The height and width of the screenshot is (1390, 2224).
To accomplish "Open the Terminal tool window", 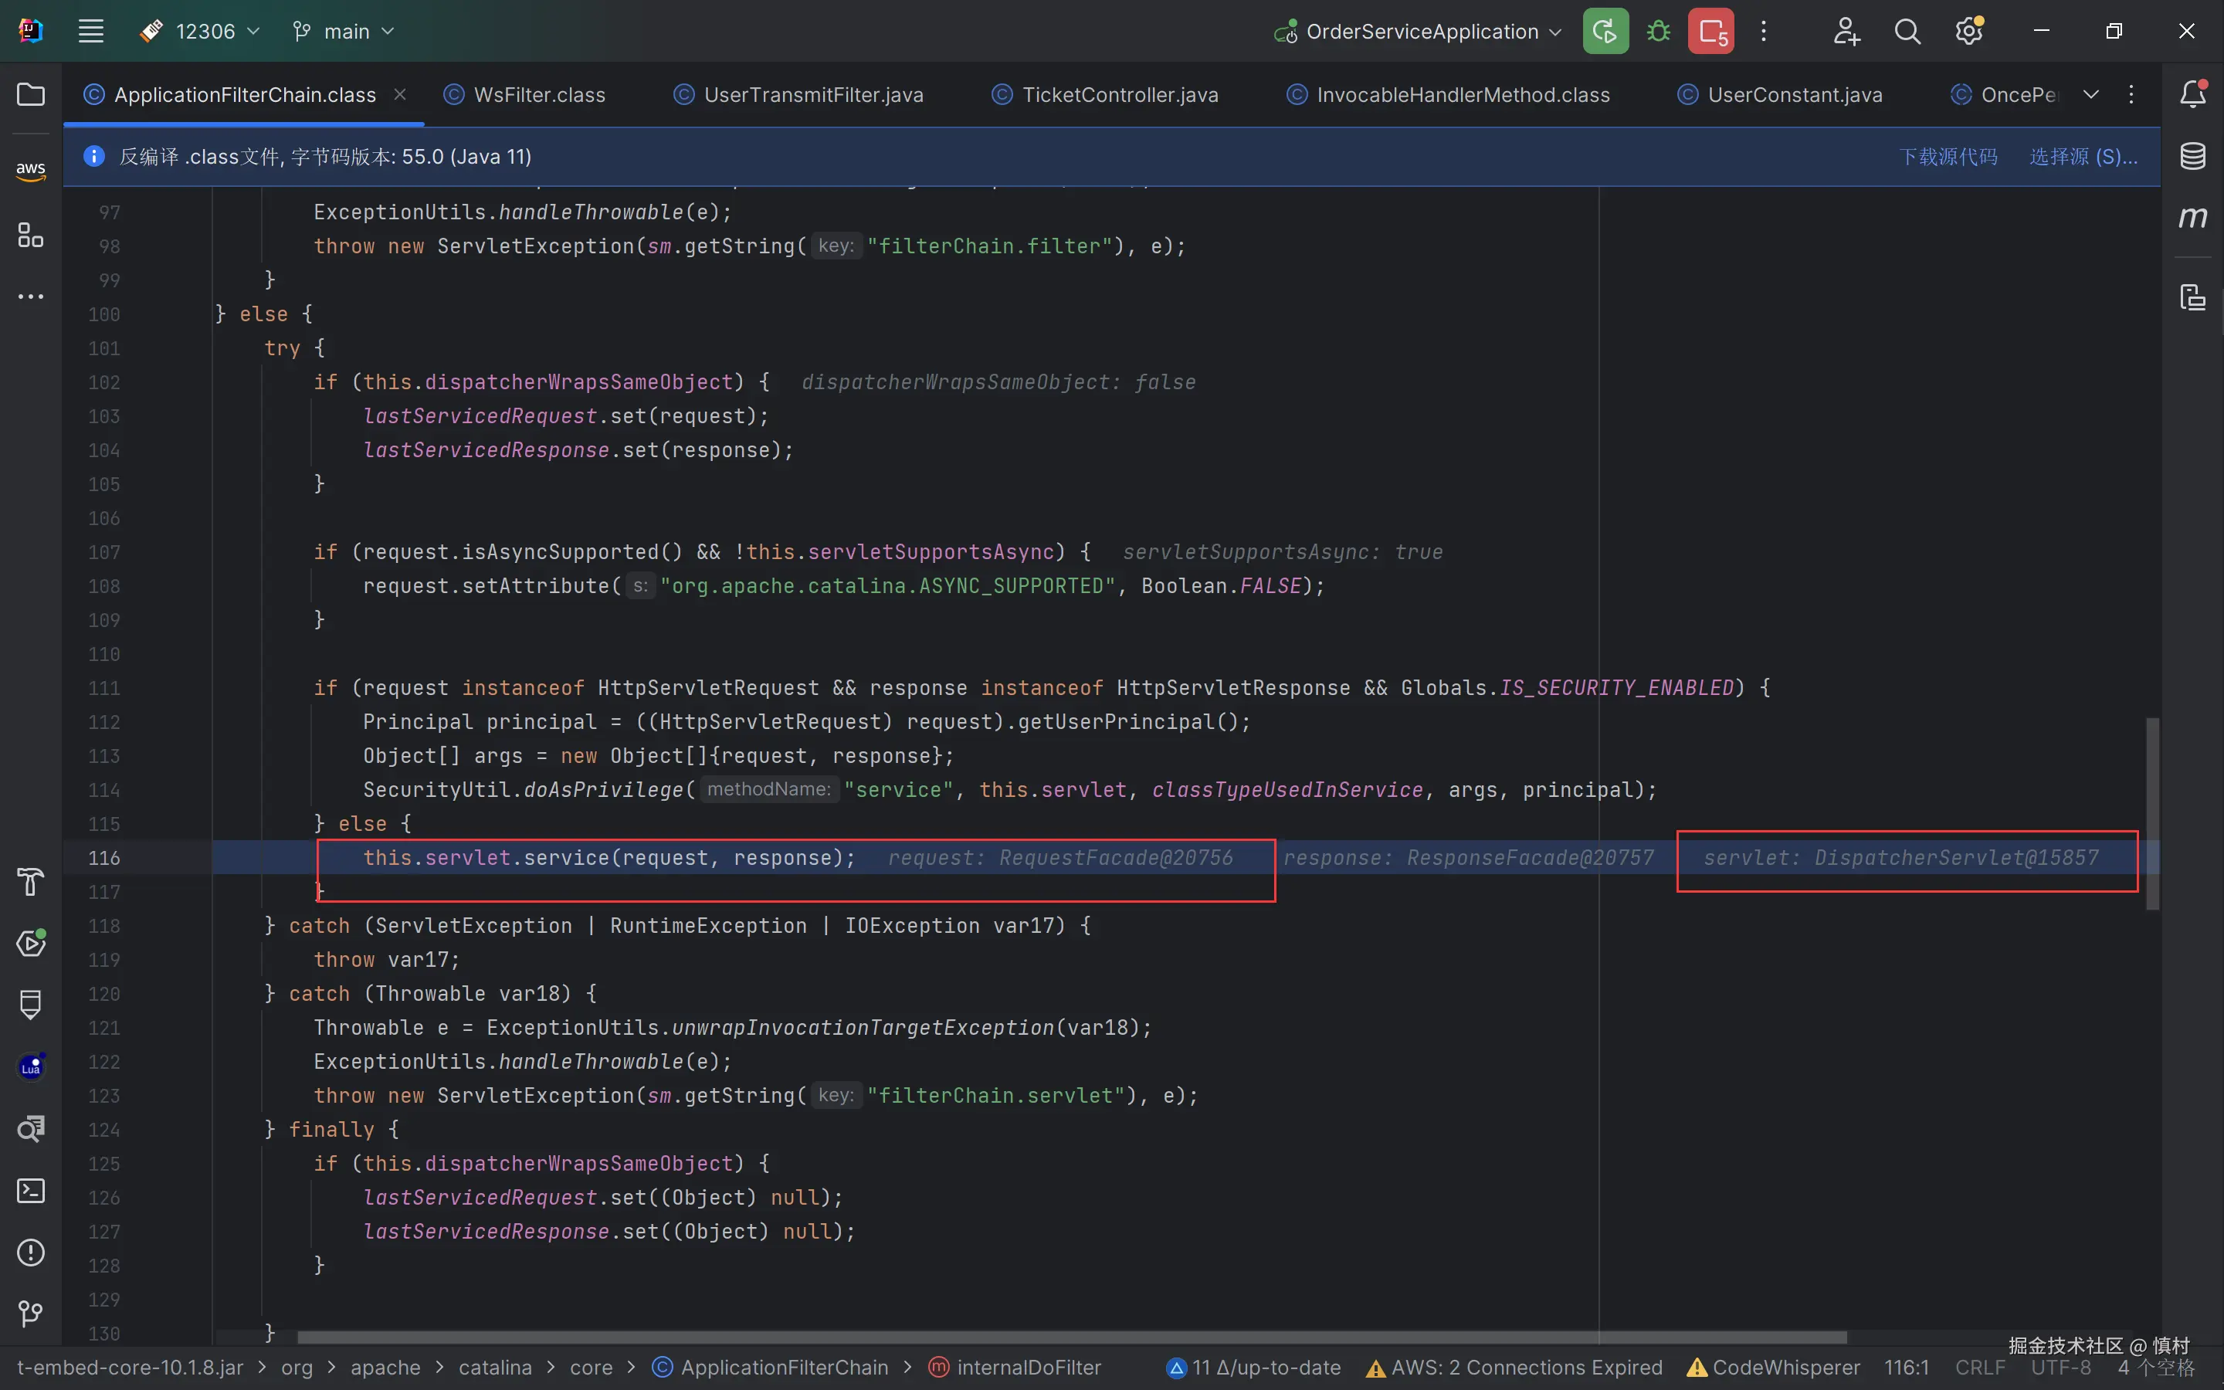I will pyautogui.click(x=30, y=1191).
